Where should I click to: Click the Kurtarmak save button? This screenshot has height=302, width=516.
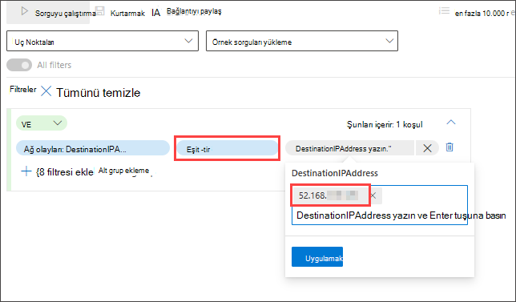[127, 13]
